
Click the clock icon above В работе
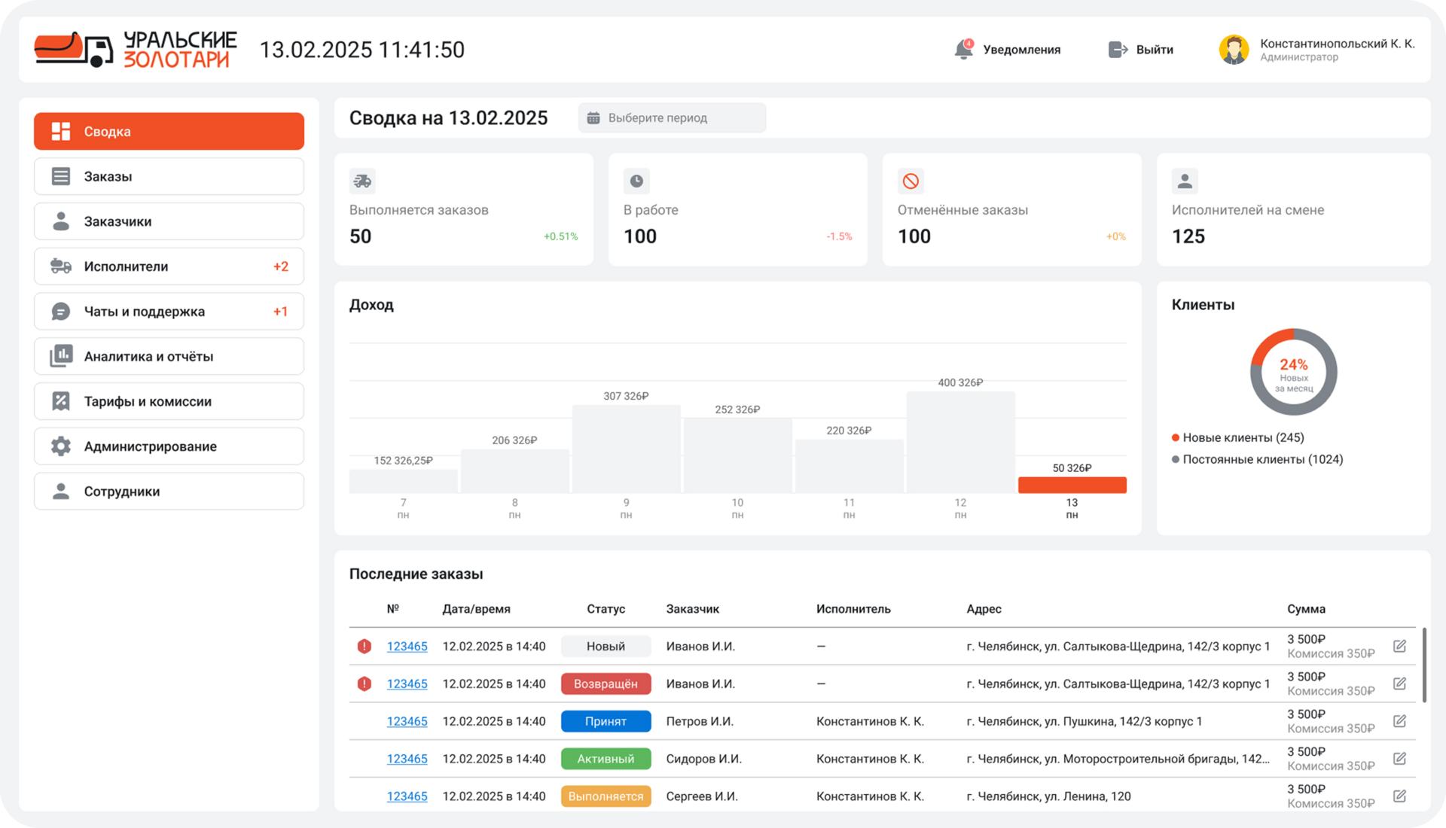click(x=636, y=181)
